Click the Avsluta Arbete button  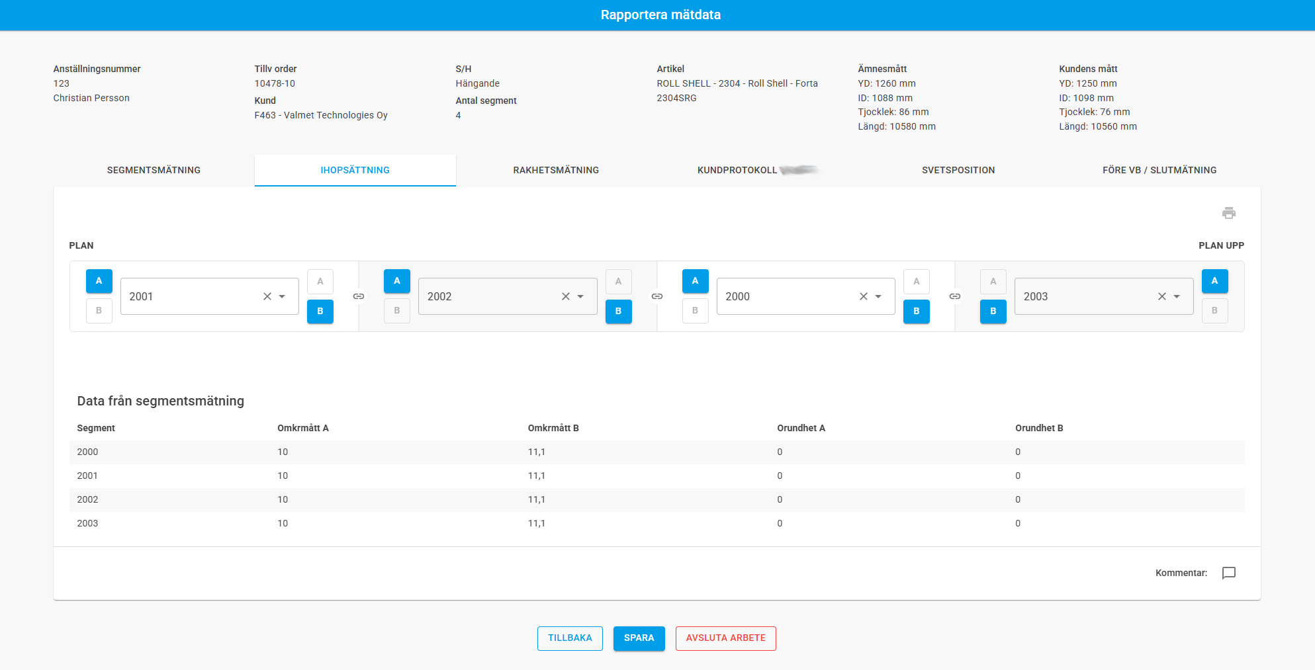coord(725,638)
